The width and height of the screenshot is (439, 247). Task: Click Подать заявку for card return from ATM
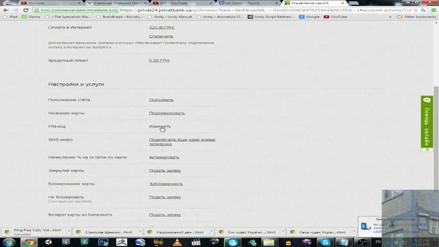click(x=165, y=215)
